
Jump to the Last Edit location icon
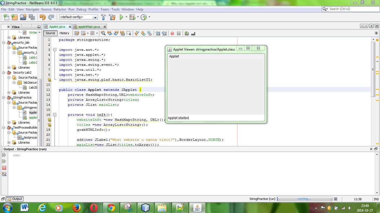pyautogui.click(x=77, y=33)
